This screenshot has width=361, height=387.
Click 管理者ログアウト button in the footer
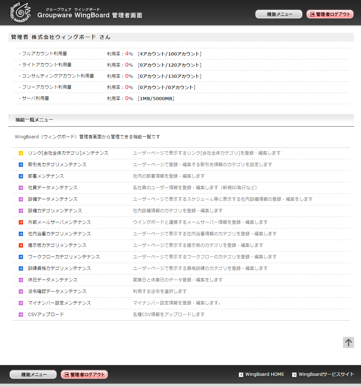pyautogui.click(x=84, y=374)
